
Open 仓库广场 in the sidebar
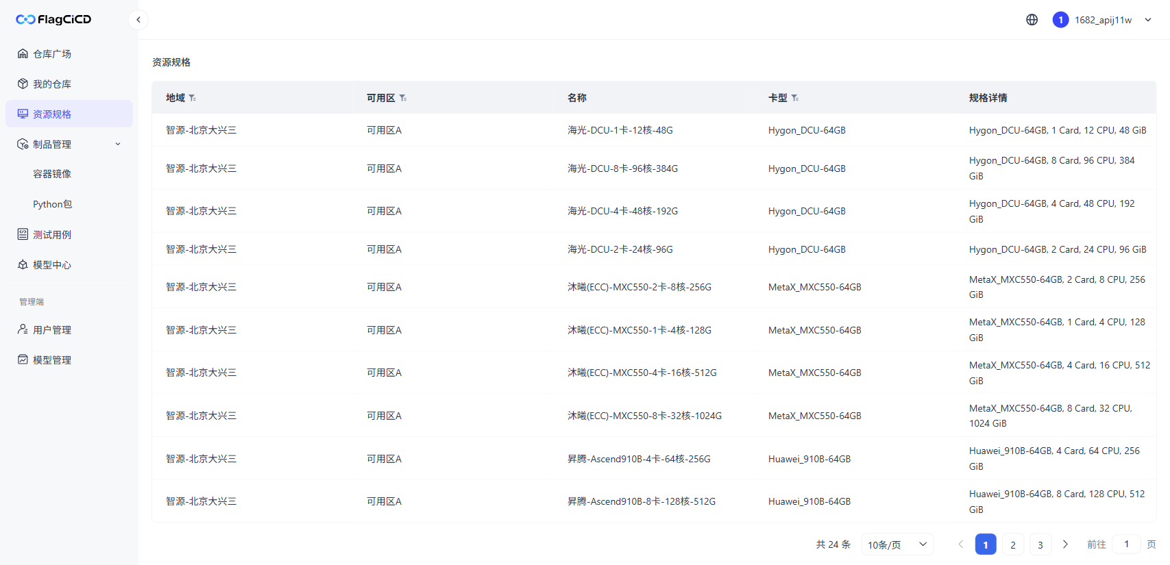coord(69,53)
